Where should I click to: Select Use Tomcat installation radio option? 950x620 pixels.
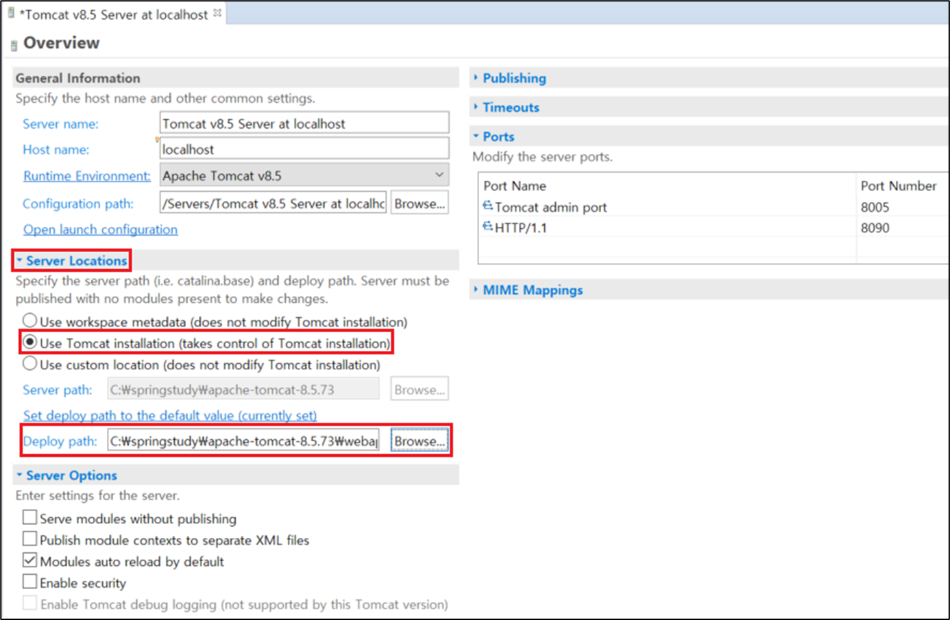(29, 342)
